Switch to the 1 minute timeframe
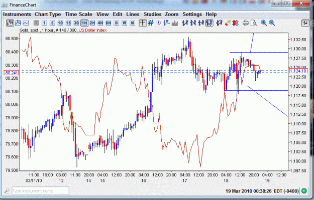The width and height of the screenshot is (314, 200). 44,23
